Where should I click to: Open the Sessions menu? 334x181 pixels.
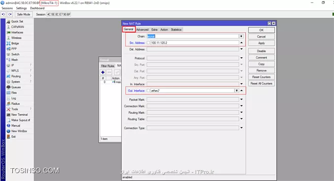7,8
